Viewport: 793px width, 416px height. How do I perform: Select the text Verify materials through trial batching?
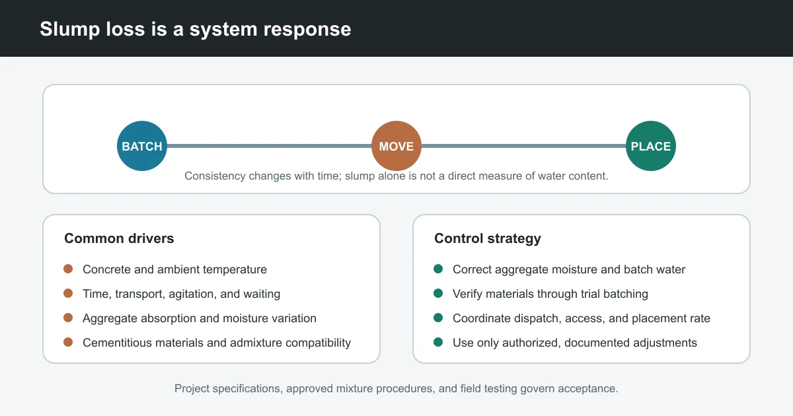pyautogui.click(x=550, y=294)
